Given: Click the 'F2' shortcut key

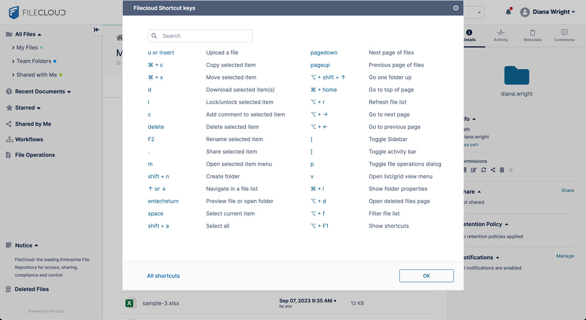Looking at the screenshot, I should 151,139.
